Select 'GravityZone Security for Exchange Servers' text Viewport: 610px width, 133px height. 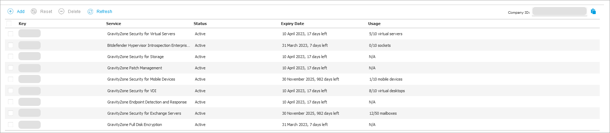click(x=144, y=113)
